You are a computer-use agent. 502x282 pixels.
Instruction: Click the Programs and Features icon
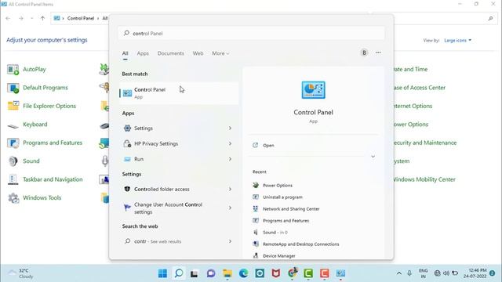click(13, 143)
